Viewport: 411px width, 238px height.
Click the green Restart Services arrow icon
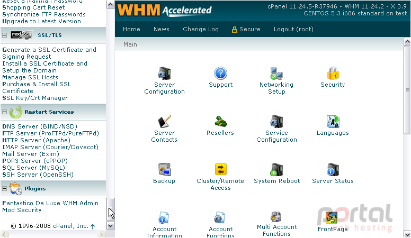[15, 112]
